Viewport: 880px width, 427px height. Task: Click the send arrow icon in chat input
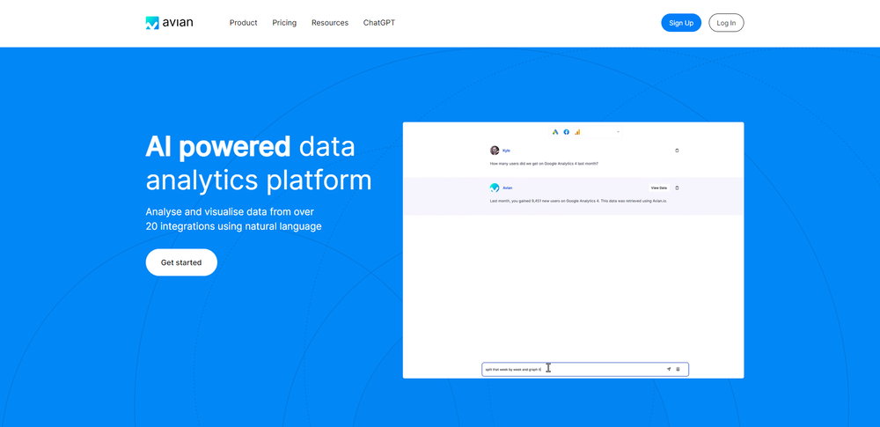point(668,369)
